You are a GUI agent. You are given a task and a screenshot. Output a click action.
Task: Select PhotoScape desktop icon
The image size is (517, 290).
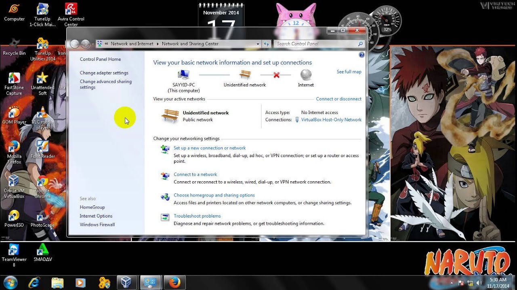tap(42, 219)
